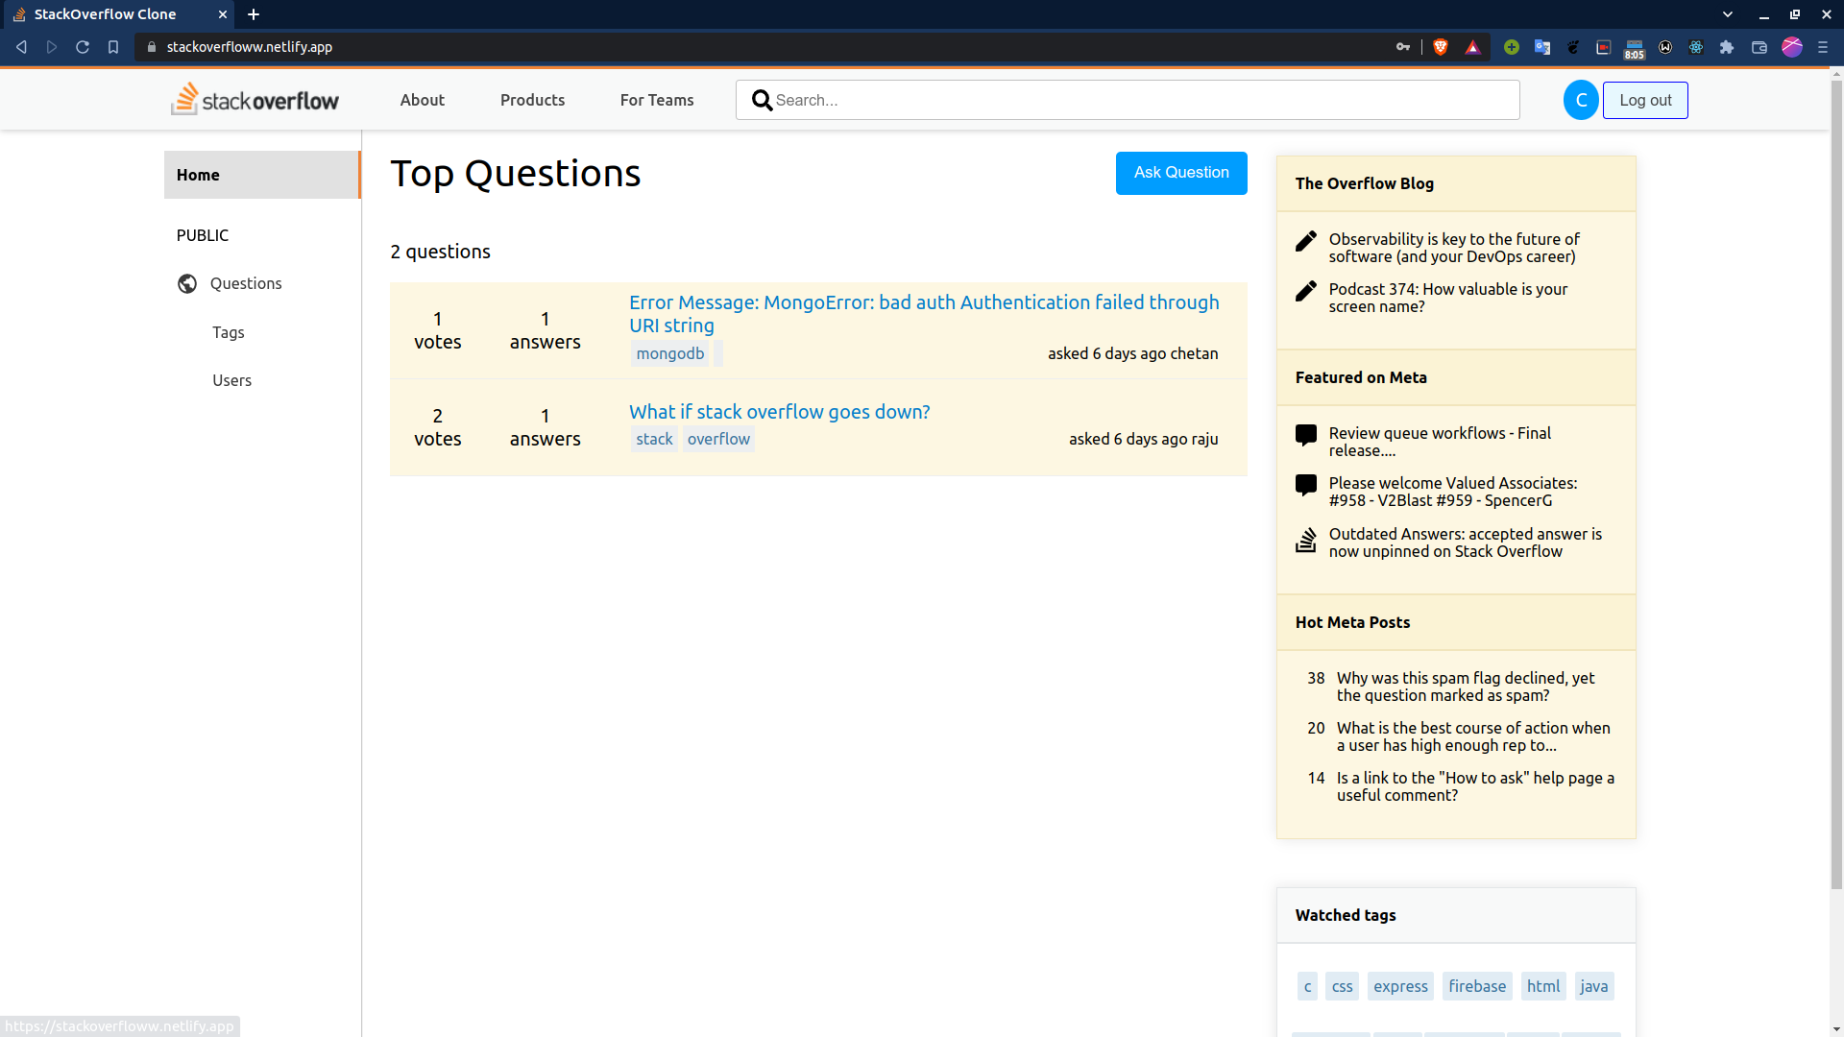Click the Ask Question button

tap(1181, 173)
